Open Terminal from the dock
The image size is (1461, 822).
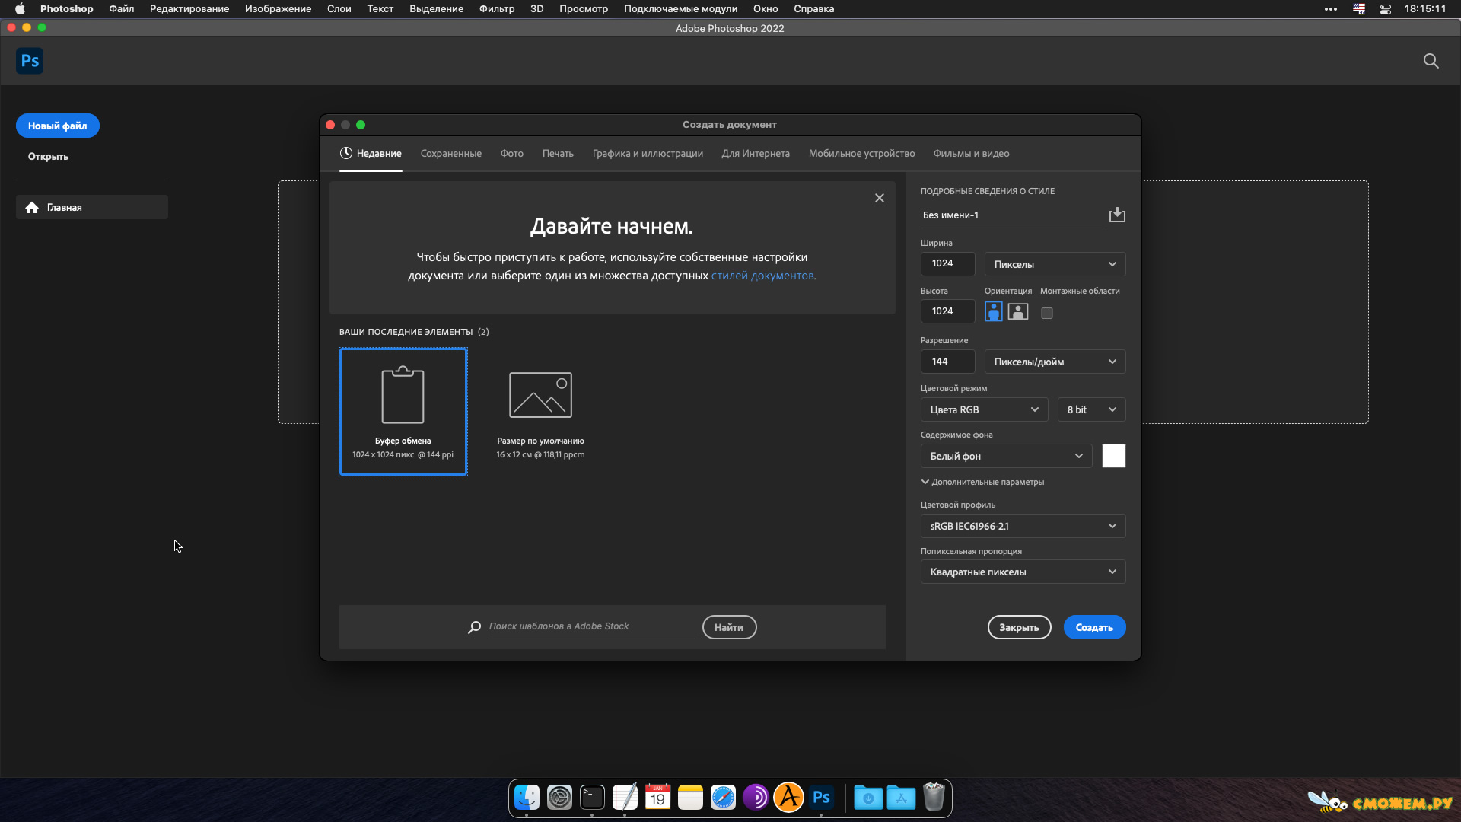click(x=592, y=797)
